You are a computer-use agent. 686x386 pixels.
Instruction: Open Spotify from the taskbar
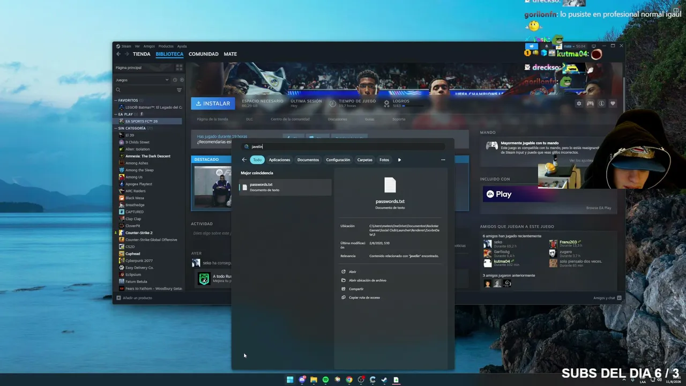(x=325, y=380)
